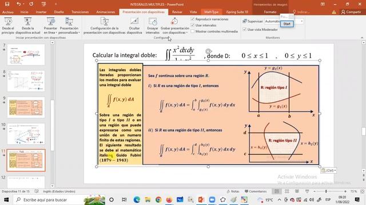Click Inglés (Estados Unidos) language indicator
366x205 pixels.
tap(59, 191)
